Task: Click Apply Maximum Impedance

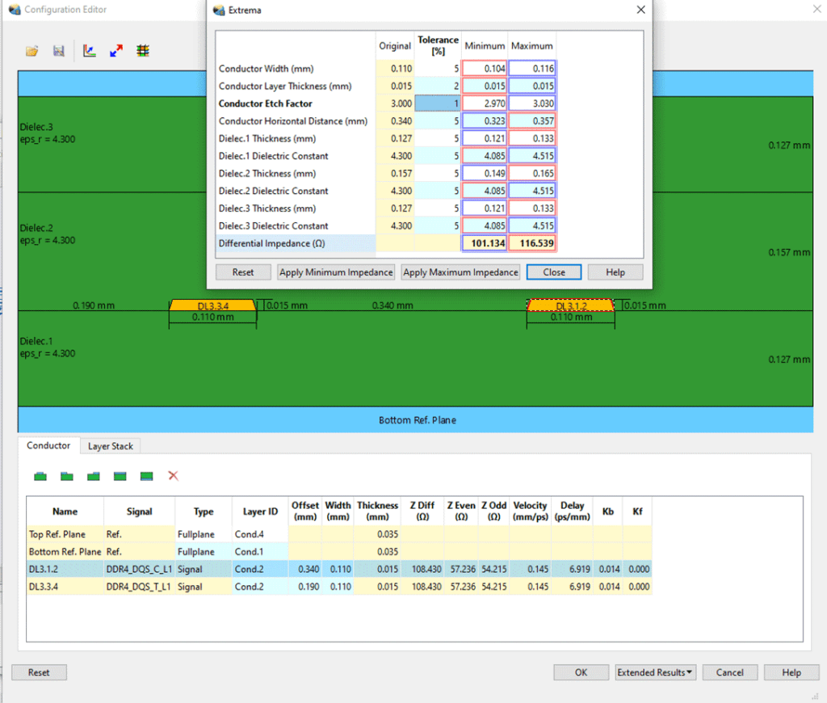Action: tap(460, 272)
